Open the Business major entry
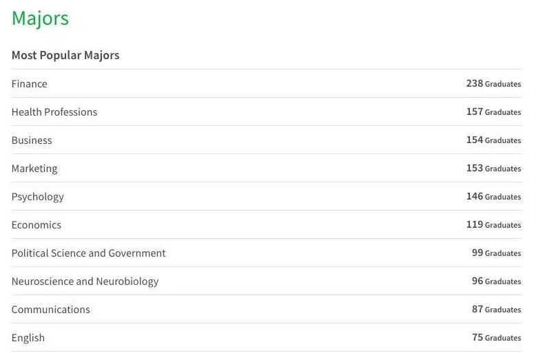 [x=32, y=140]
